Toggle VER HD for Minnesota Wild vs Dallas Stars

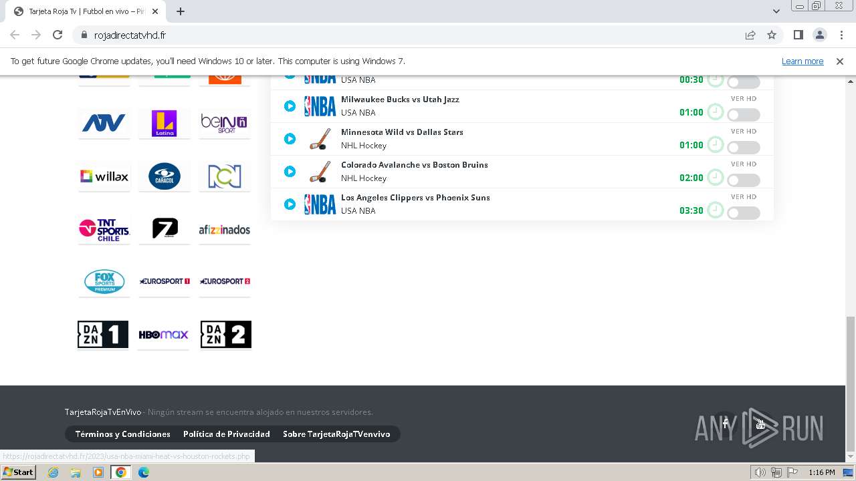pos(744,148)
